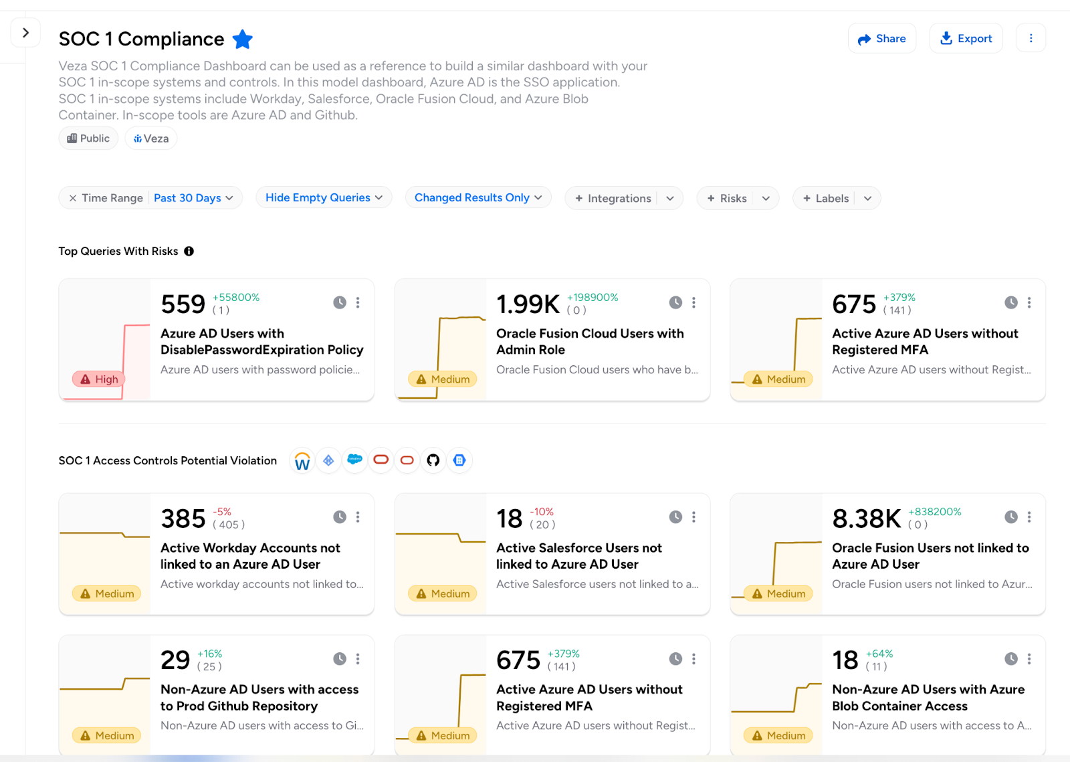The height and width of the screenshot is (762, 1070).
Task: Select the Medium badge on Active Workday Accounts card
Action: [x=107, y=593]
